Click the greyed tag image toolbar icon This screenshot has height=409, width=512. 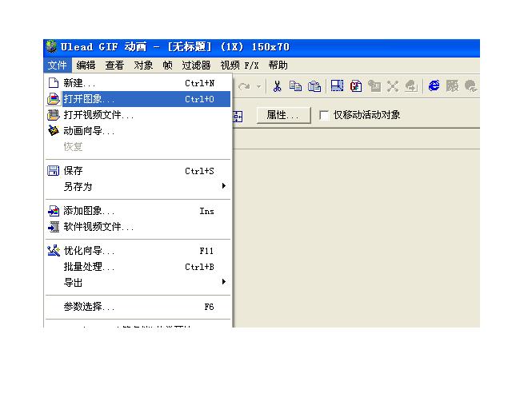374,86
